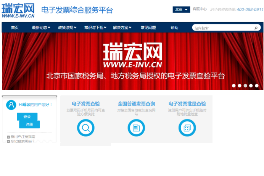Click the 瑞宏网 logo in the header
The height and width of the screenshot is (176, 264).
tap(18, 11)
